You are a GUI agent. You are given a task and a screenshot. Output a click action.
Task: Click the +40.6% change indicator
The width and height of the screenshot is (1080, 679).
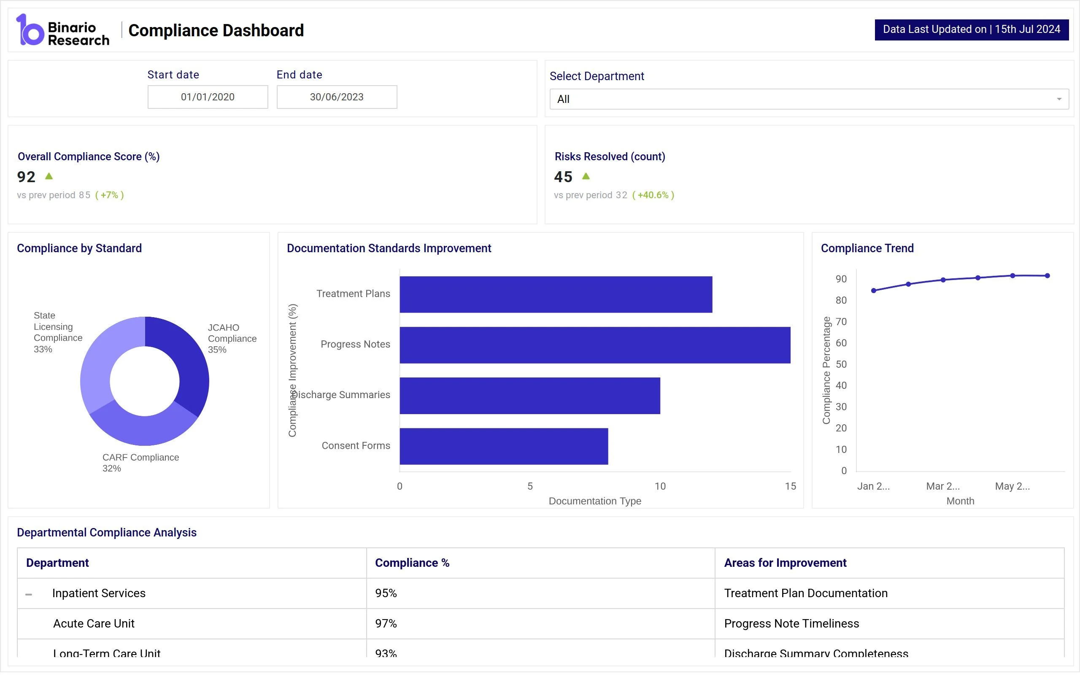point(653,195)
